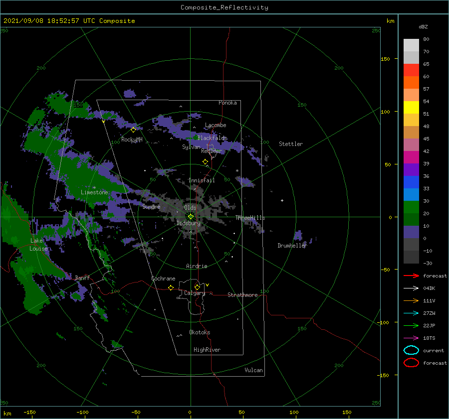The image size is (449, 419).
Task: Click the Composite_Reflectivity title
Action: pos(224,7)
